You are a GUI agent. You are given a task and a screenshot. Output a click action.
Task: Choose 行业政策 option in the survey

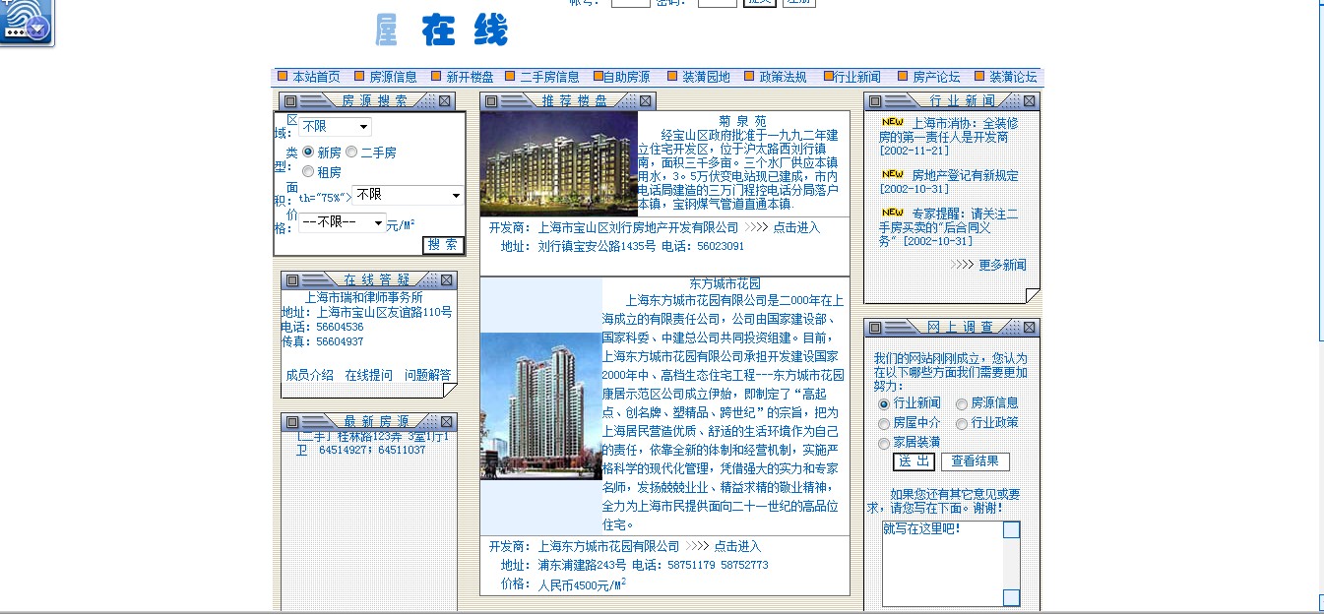(x=962, y=424)
